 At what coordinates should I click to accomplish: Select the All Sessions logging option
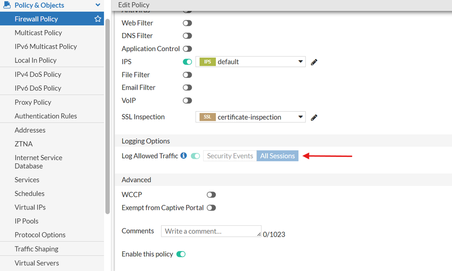[x=277, y=156]
